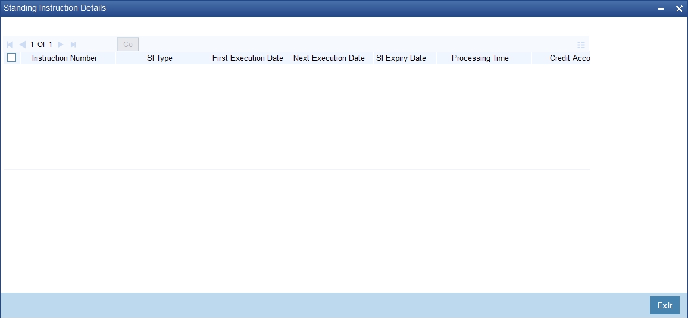688x322 pixels.
Task: Minimize the Standing Instruction Details window
Action: (661, 9)
